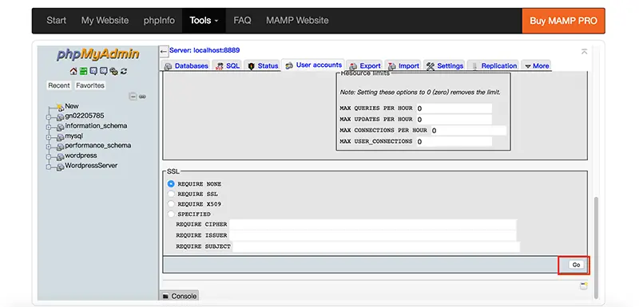Click the vertical page scrollbar

(596, 247)
